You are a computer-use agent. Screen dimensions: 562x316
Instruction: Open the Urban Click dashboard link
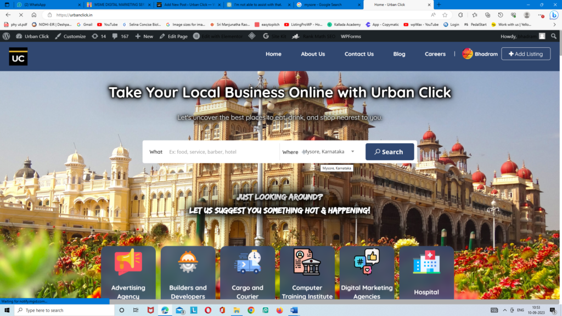pos(32,36)
